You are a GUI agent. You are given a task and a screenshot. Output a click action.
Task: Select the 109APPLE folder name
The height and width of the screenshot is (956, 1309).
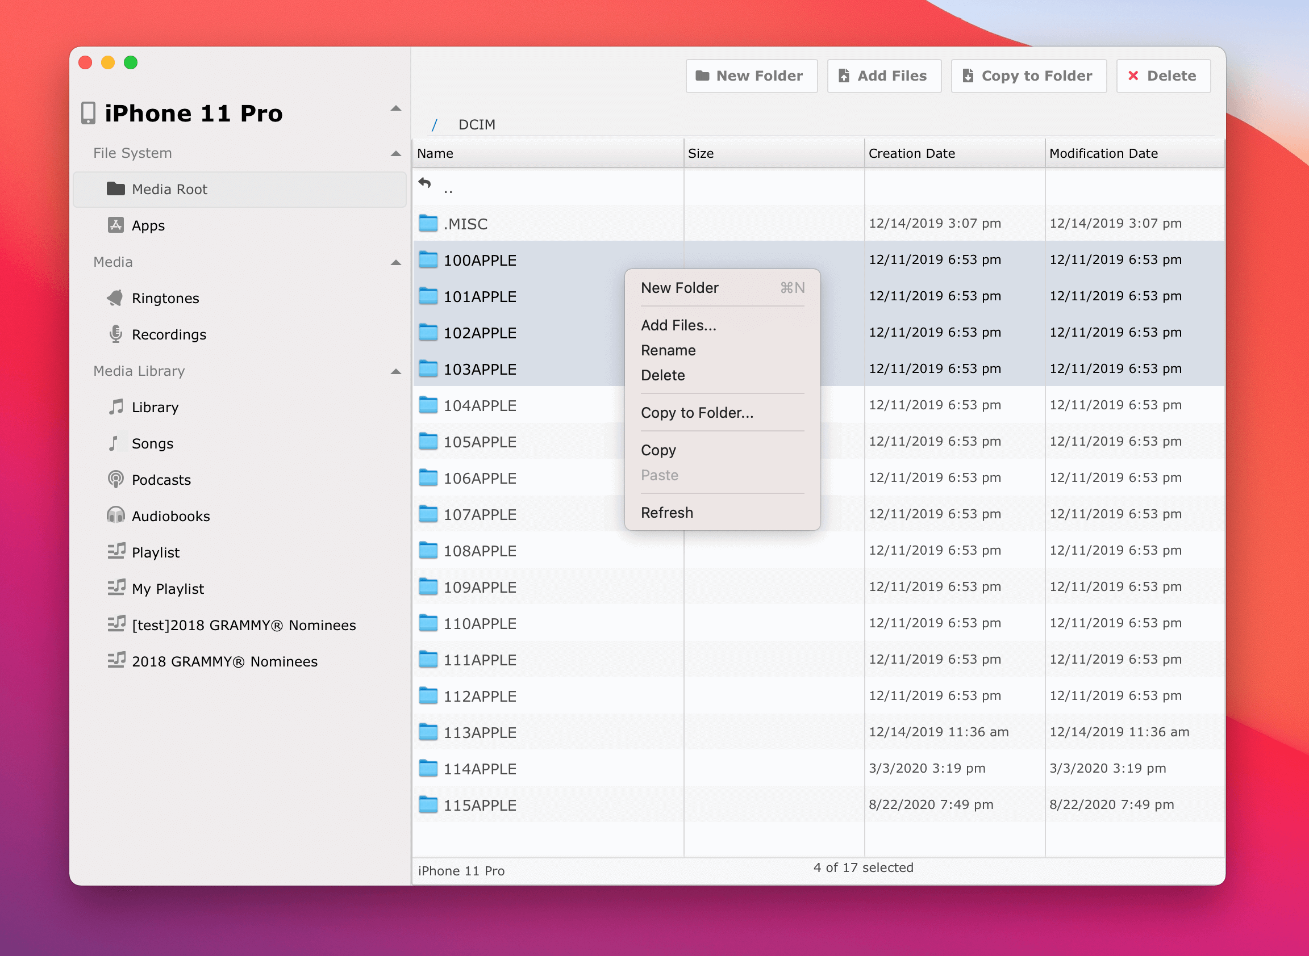(x=480, y=588)
